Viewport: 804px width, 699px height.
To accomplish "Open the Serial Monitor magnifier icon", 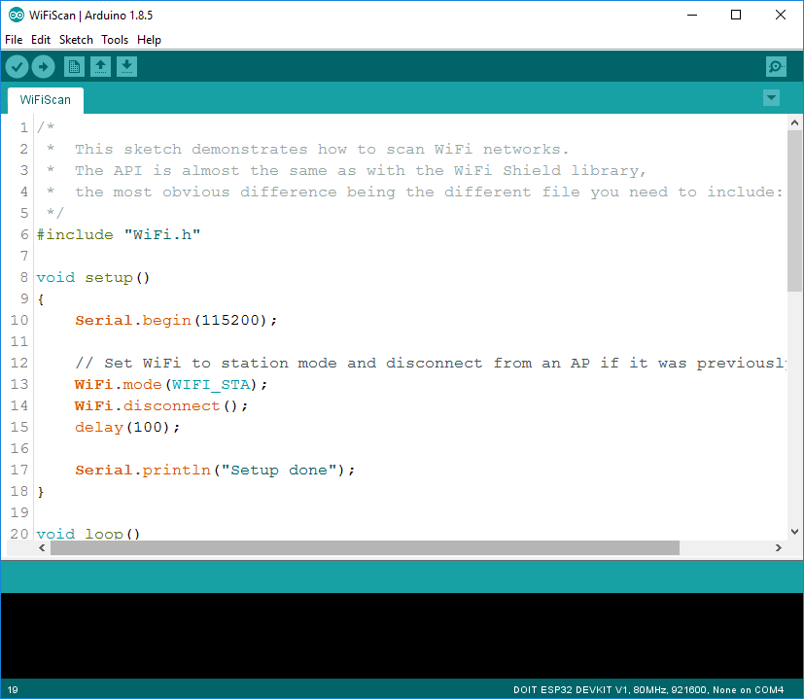I will pos(775,66).
